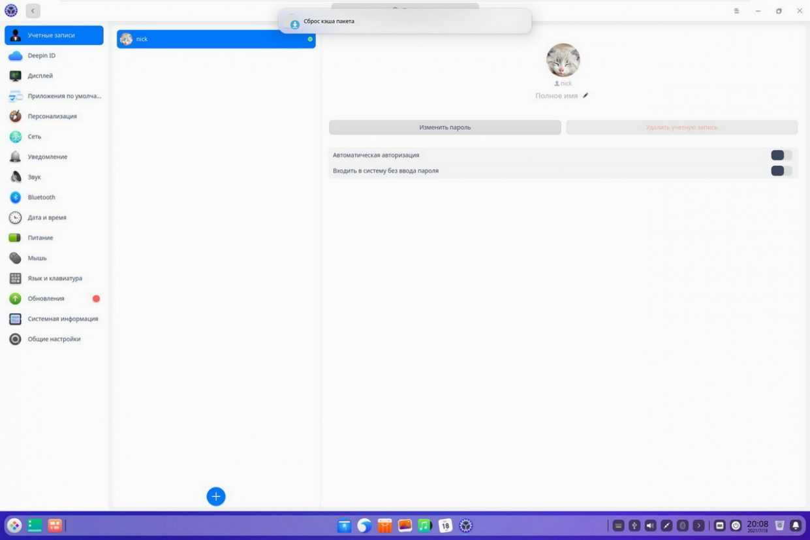Open the multitasking view dock icon

[55, 526]
